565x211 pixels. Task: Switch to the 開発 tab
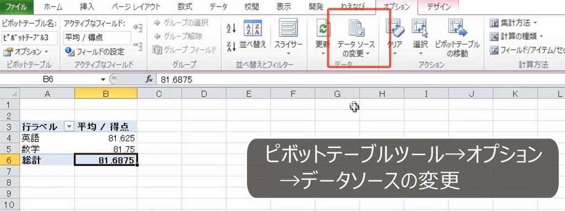tap(316, 7)
